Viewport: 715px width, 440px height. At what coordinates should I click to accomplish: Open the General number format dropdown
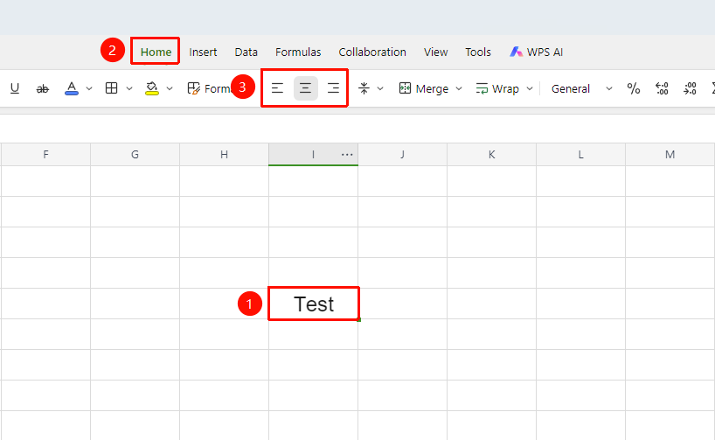581,88
